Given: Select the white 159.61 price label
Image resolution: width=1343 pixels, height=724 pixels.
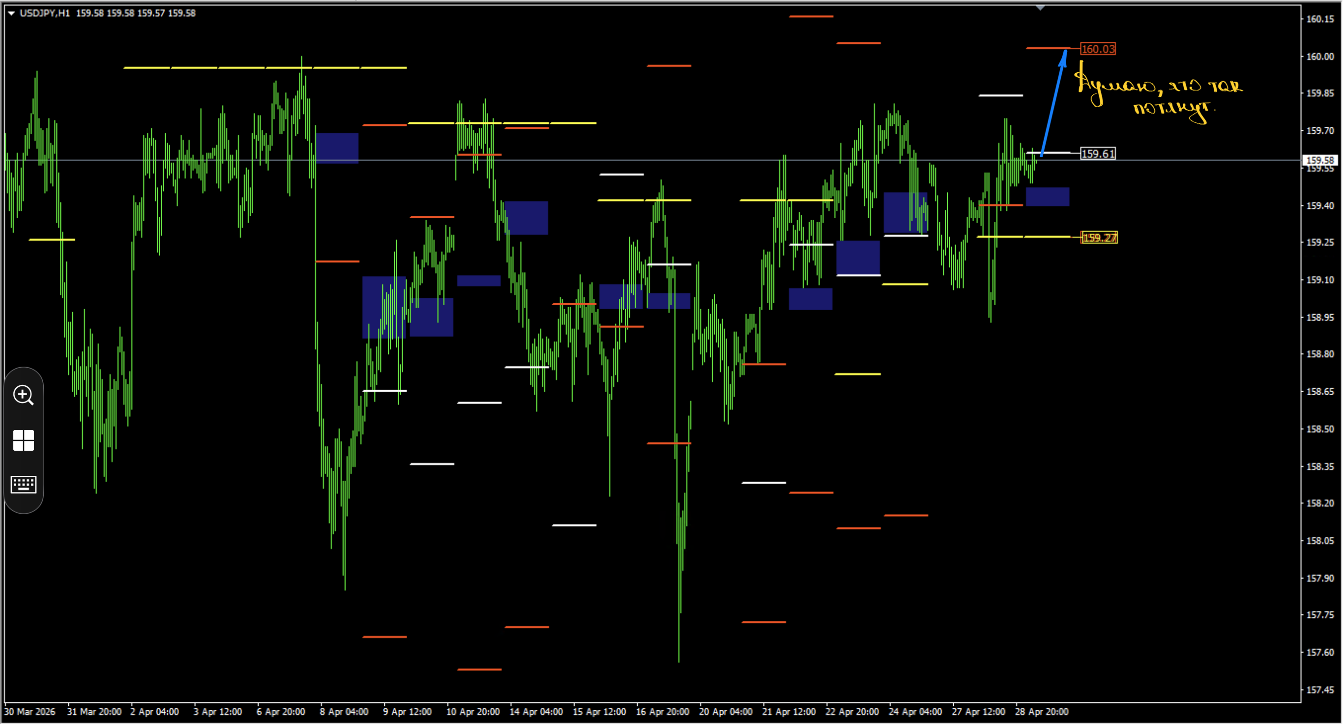Looking at the screenshot, I should [x=1097, y=154].
